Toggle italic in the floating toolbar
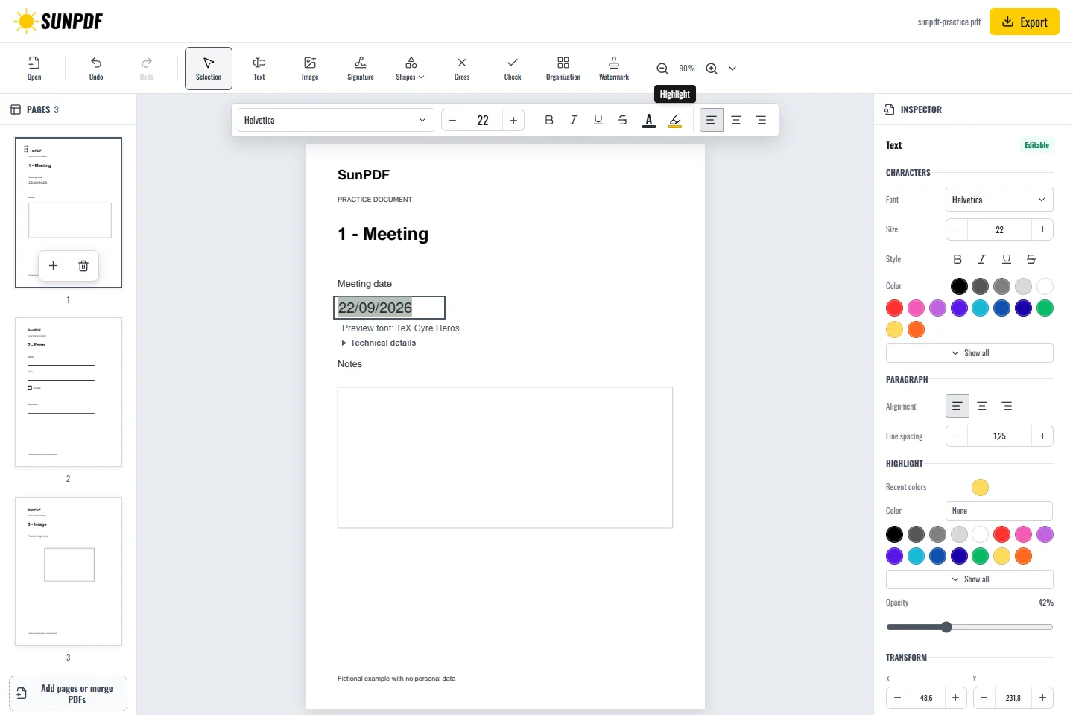The height and width of the screenshot is (715, 1073). click(574, 120)
